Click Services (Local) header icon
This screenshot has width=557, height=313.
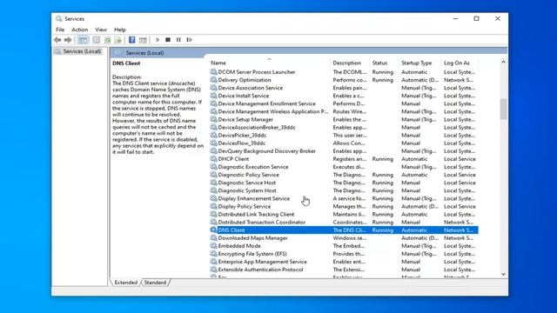(118, 52)
